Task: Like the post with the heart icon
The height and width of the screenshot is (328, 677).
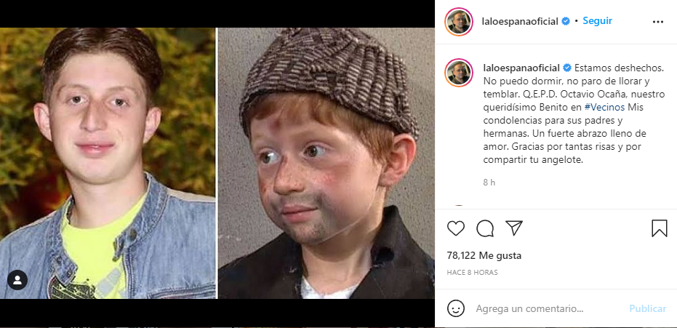Action: (x=456, y=228)
